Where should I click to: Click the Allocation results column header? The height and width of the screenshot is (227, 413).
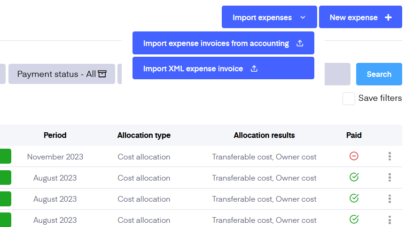click(264, 135)
